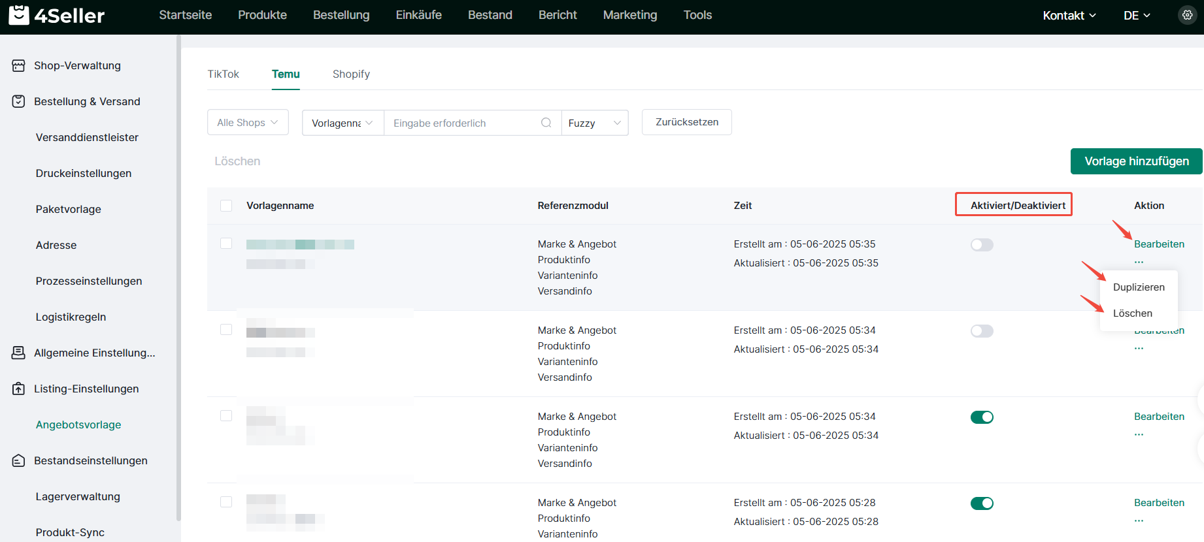This screenshot has width=1204, height=542.
Task: Click the Zurücksetzen button
Action: [686, 122]
